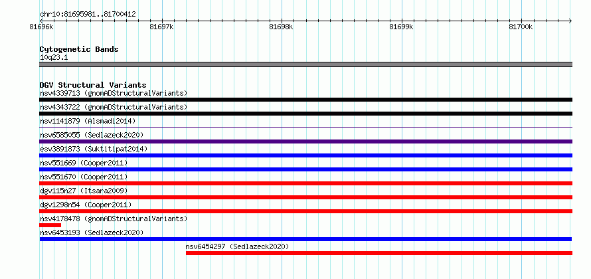Open nsv6453193 (Sedlazeck2020) label
This screenshot has height=279, width=591.
(92, 232)
